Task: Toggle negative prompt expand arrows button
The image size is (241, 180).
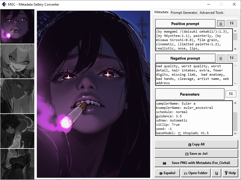Action: click(x=232, y=58)
